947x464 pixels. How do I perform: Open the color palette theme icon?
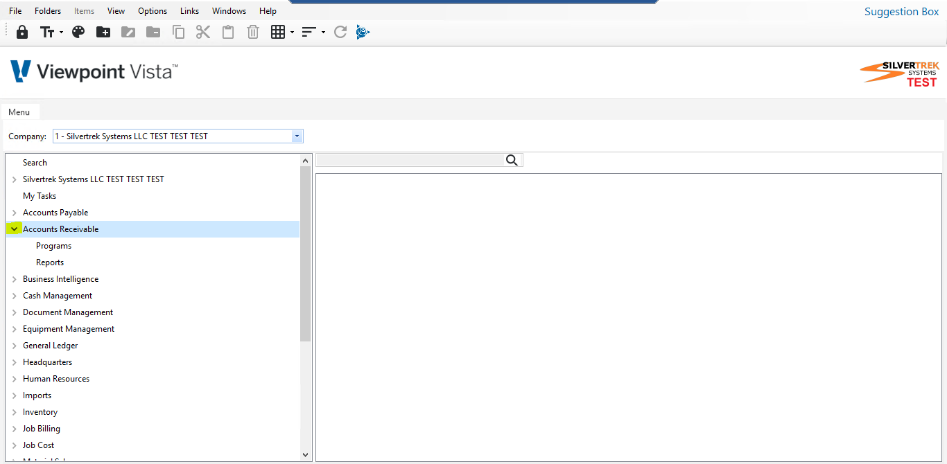pos(78,32)
